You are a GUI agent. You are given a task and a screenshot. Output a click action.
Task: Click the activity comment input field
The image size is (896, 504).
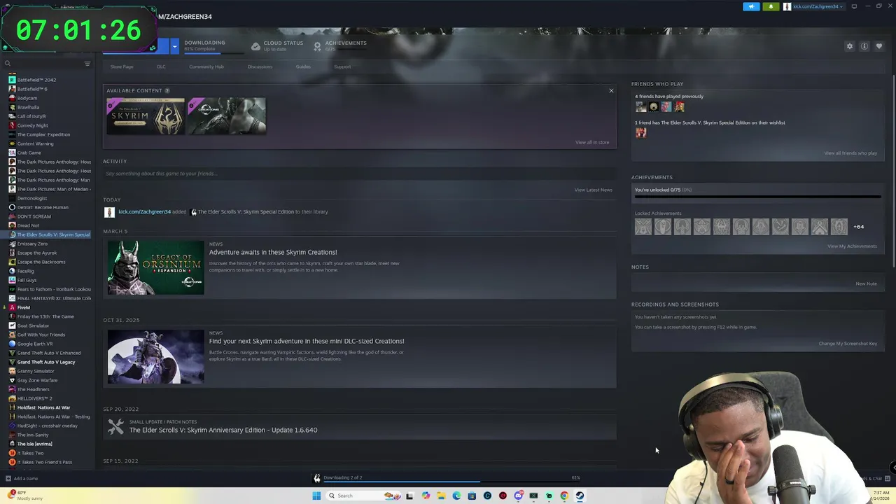click(x=359, y=174)
